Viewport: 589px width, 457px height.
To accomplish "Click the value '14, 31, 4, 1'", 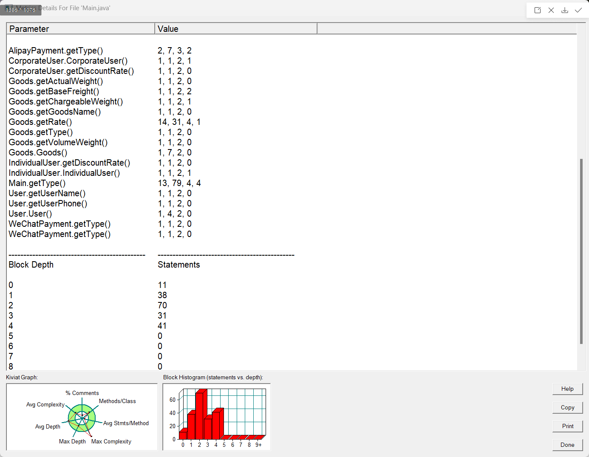I will click(x=179, y=122).
